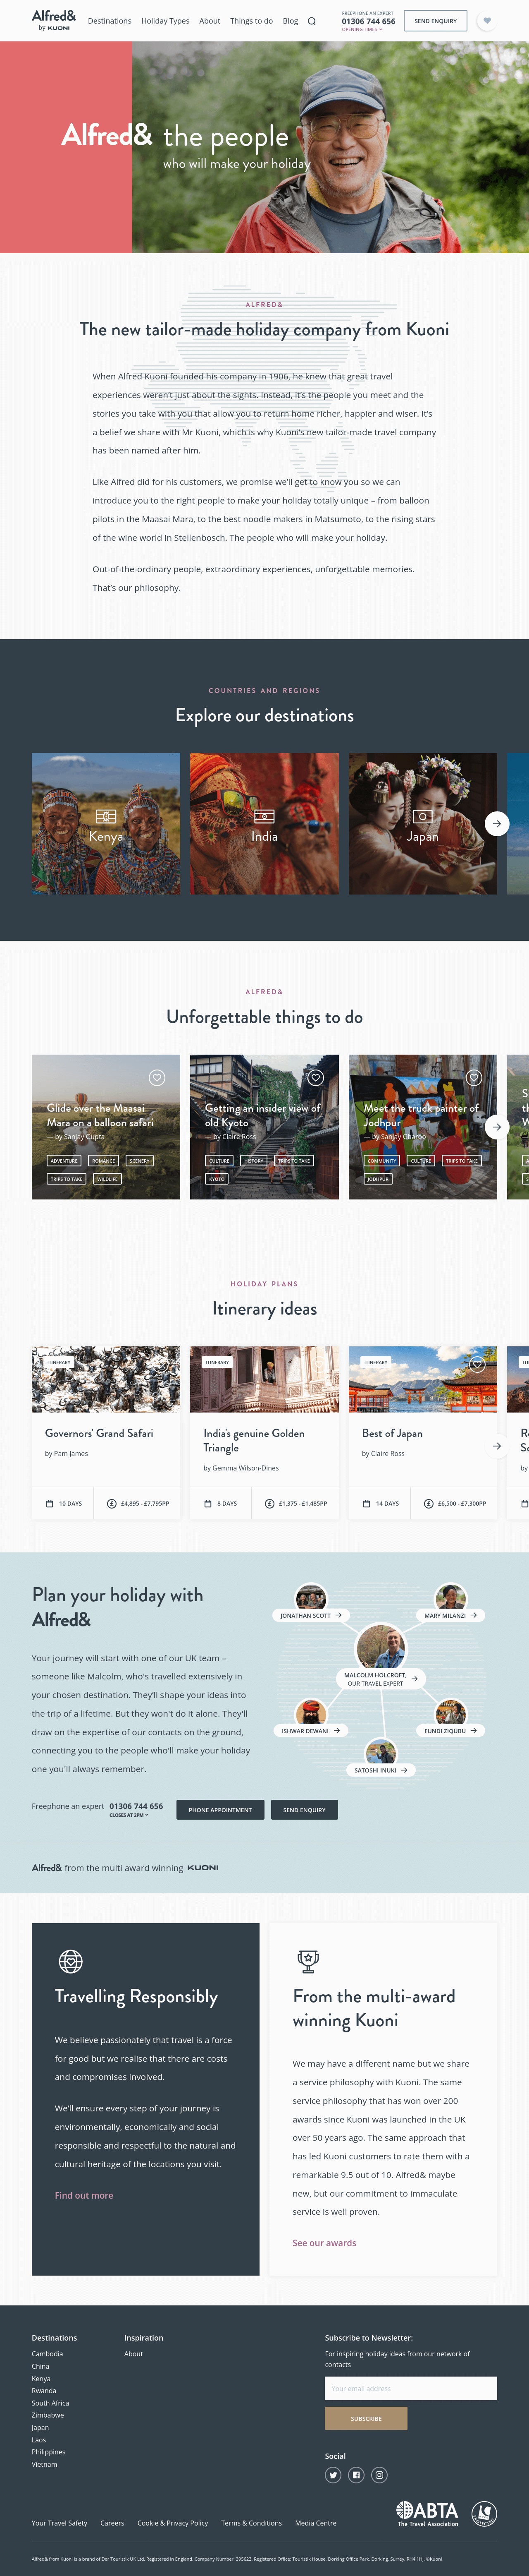
Task: Select the Community tag on Jodhpur card
Action: pyautogui.click(x=381, y=1161)
